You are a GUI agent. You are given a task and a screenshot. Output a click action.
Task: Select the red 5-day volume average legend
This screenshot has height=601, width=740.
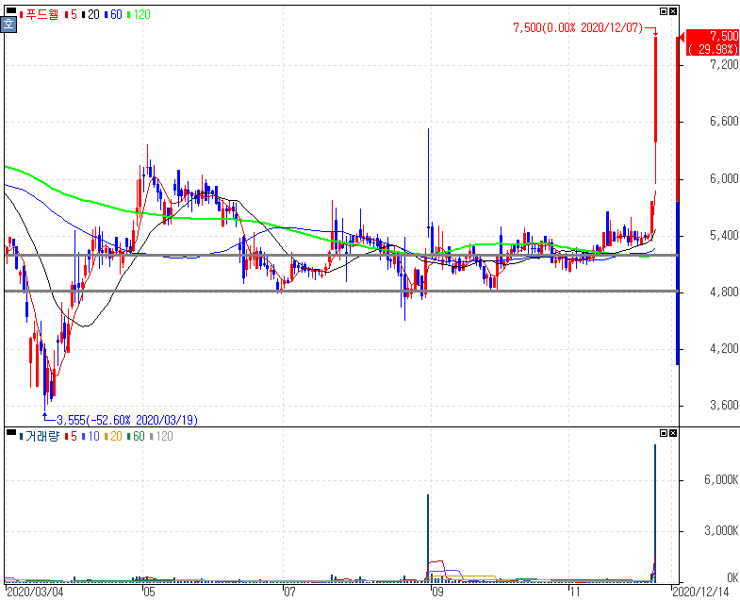72,436
